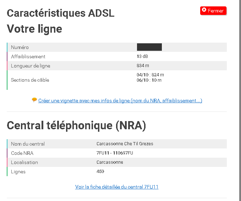Open the 'Créer une vignette' link
Viewport: 241px width, 201px height.
click(x=120, y=101)
